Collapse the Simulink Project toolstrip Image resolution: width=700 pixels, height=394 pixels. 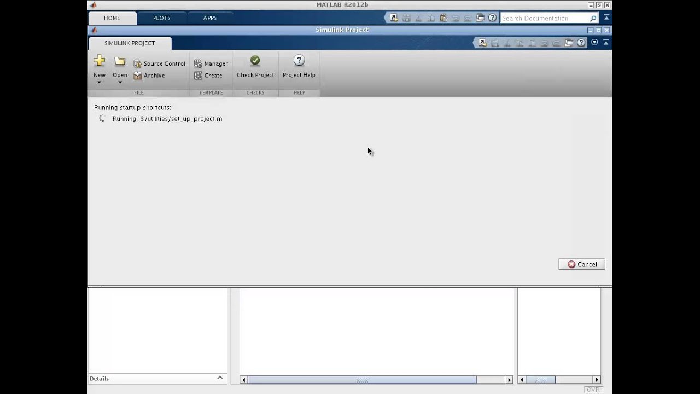tap(606, 43)
